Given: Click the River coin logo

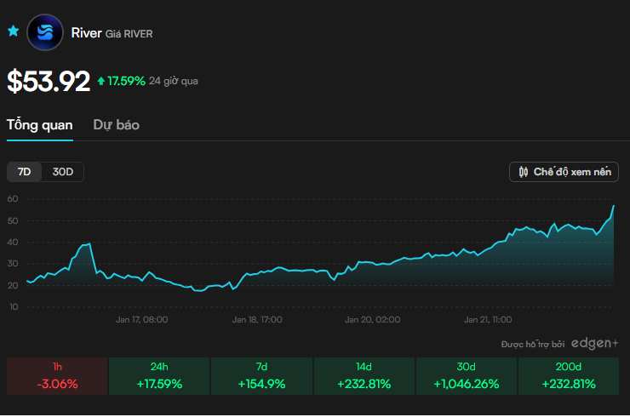Looking at the screenshot, I should click(x=45, y=32).
